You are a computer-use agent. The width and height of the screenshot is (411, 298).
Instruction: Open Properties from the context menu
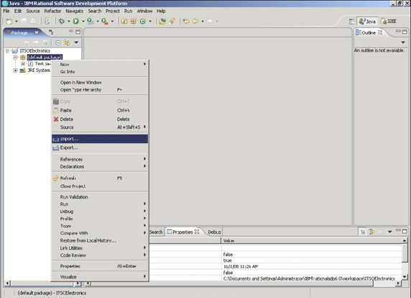pyautogui.click(x=100, y=266)
